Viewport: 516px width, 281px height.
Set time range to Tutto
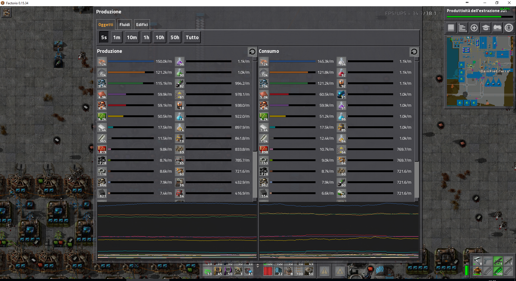point(192,38)
